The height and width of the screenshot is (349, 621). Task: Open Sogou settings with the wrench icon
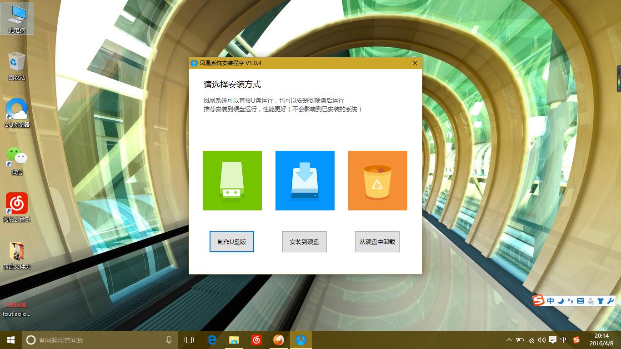(x=610, y=301)
